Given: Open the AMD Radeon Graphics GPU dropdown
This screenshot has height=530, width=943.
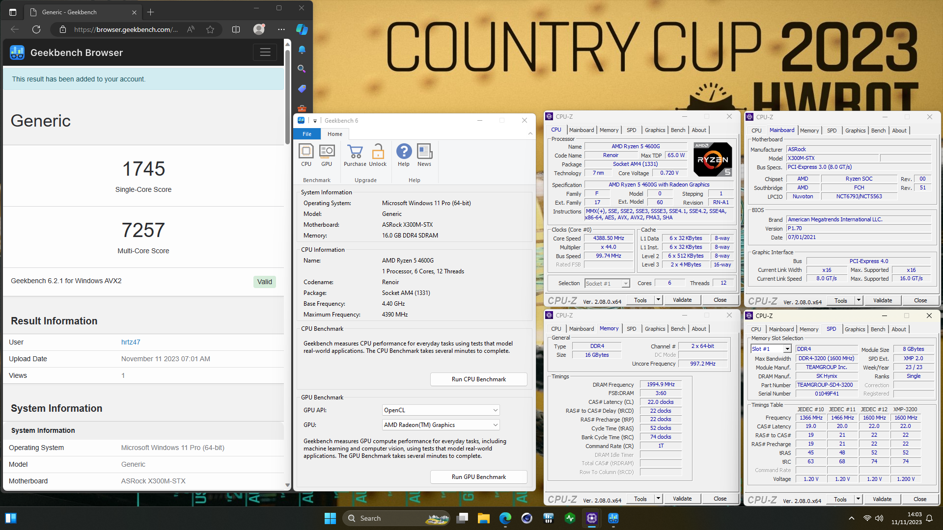Looking at the screenshot, I should coord(441,425).
